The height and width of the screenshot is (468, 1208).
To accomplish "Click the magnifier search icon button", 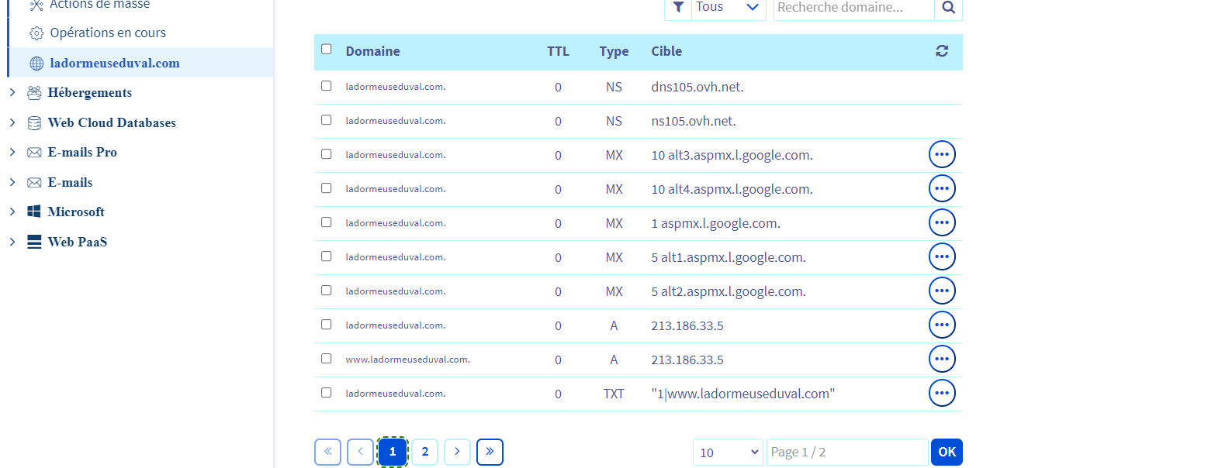I will [948, 8].
